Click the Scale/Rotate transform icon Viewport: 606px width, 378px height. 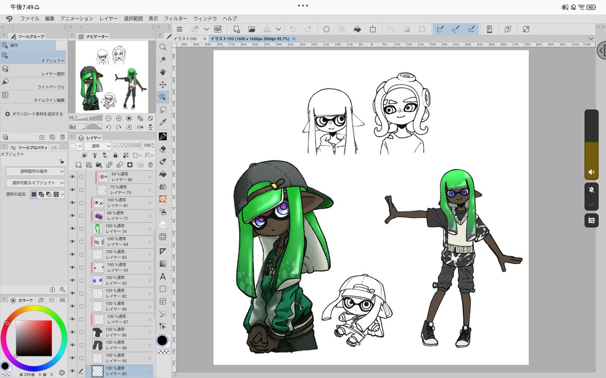pos(373,29)
